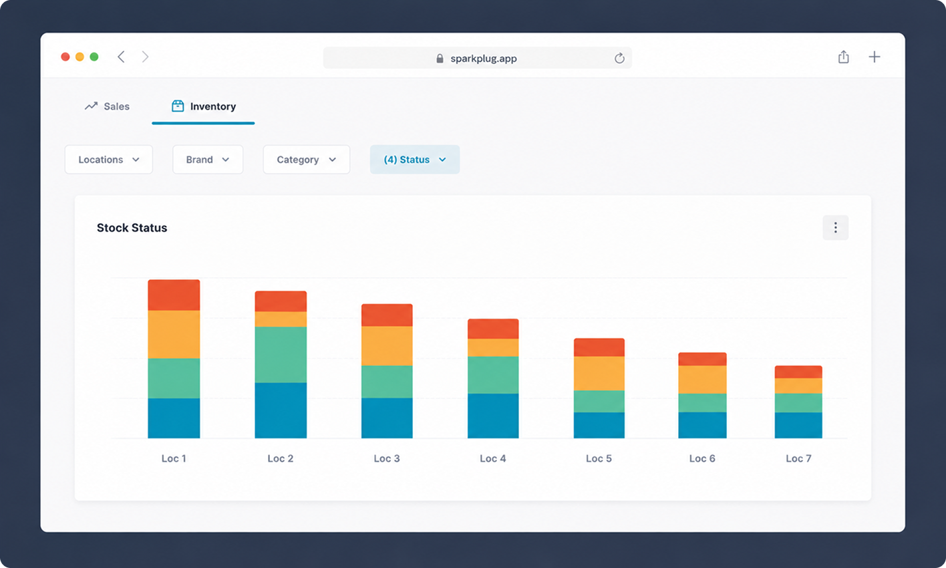
Task: Click the yellow minimize window button
Action: click(x=80, y=57)
